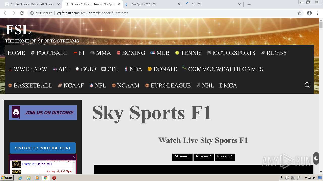Open the NFL section
This screenshot has height=181, width=323.
pos(98,85)
